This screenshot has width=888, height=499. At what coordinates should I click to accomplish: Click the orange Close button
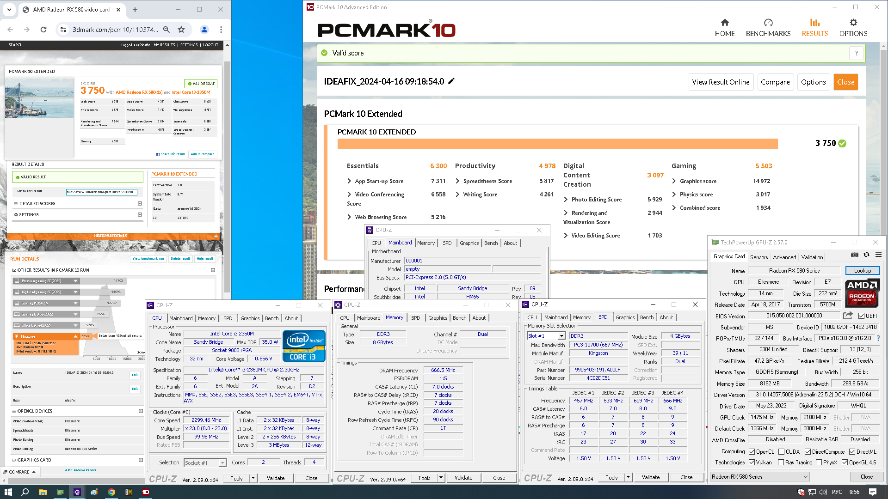point(845,82)
